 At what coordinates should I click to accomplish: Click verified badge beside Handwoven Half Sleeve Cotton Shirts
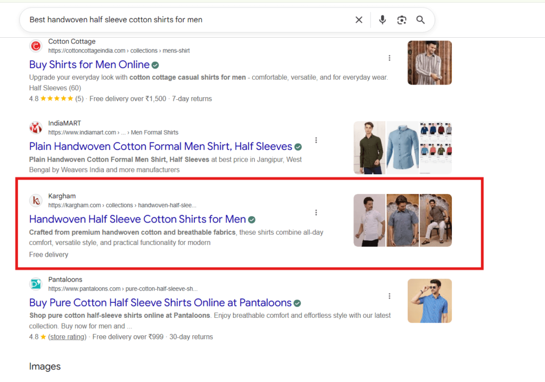click(x=252, y=220)
